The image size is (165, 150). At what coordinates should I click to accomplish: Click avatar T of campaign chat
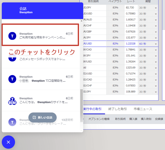(x=12, y=36)
